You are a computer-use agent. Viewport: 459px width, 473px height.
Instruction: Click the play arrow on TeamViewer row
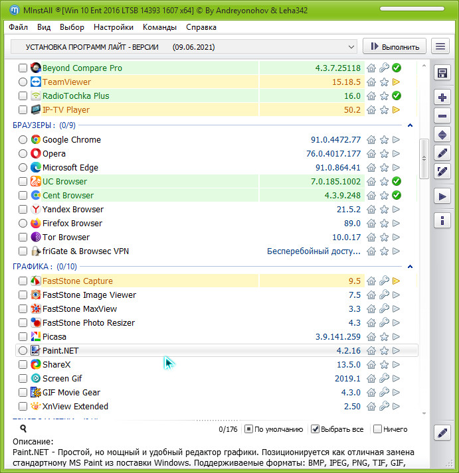pos(397,82)
